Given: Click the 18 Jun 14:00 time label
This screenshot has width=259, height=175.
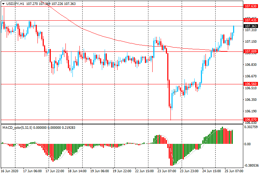Looking at the screenshot, I should click(77, 171).
